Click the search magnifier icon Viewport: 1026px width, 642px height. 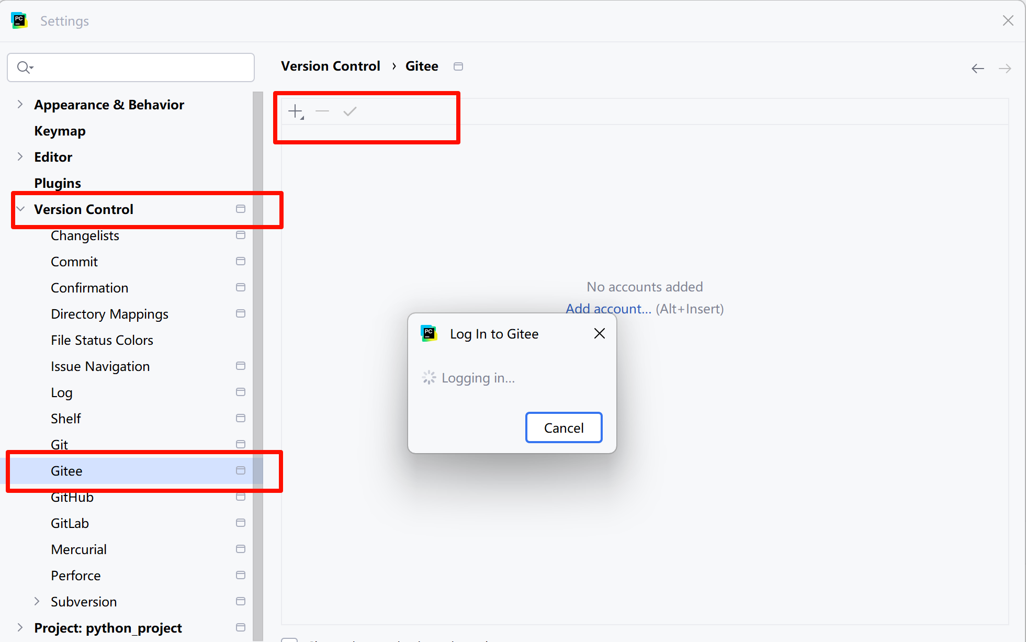pos(24,67)
